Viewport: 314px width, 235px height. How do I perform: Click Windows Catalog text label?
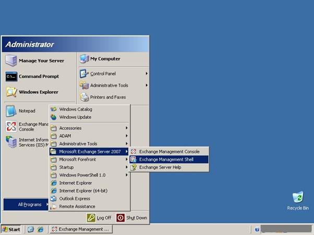[76, 109]
